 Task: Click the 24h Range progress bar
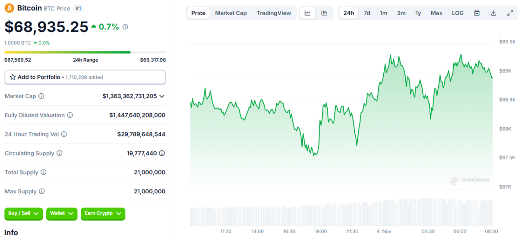(85, 52)
